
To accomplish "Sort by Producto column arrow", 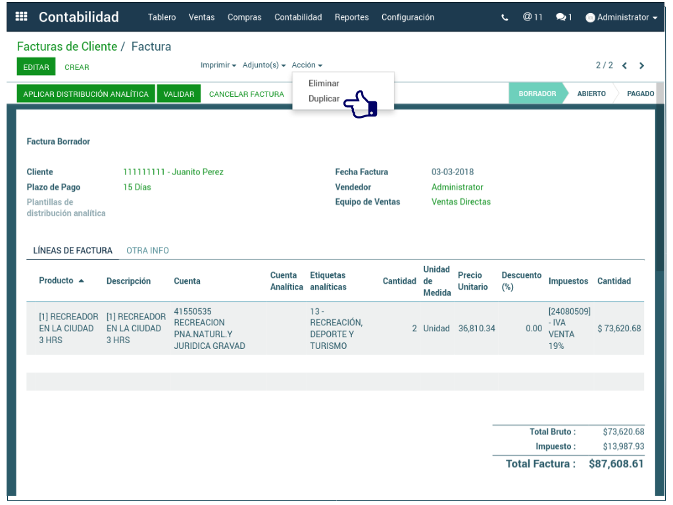I will 82,281.
